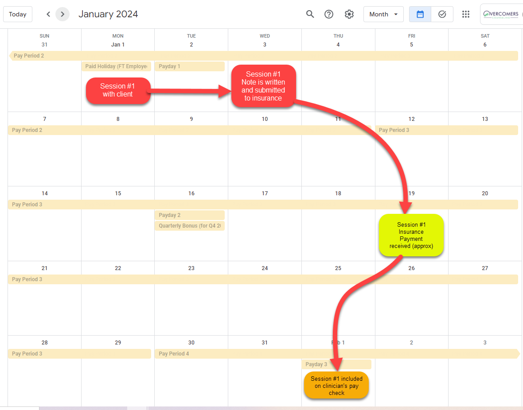Select the date 10
This screenshot has height=410, width=523.
coord(265,119)
